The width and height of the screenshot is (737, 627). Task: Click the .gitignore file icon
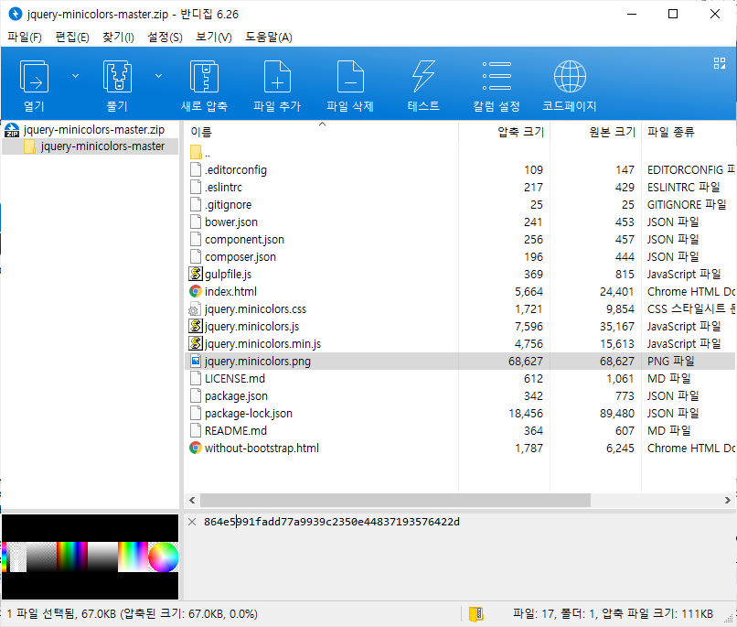pos(196,204)
